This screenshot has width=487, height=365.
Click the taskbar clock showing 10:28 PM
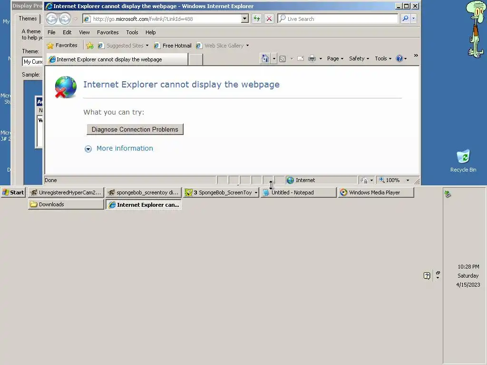pyautogui.click(x=468, y=267)
